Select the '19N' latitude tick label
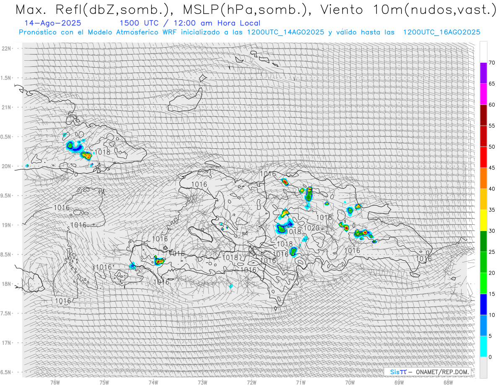 [6, 225]
